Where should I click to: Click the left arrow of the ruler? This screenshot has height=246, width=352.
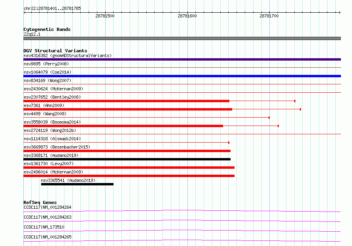point(25,13)
